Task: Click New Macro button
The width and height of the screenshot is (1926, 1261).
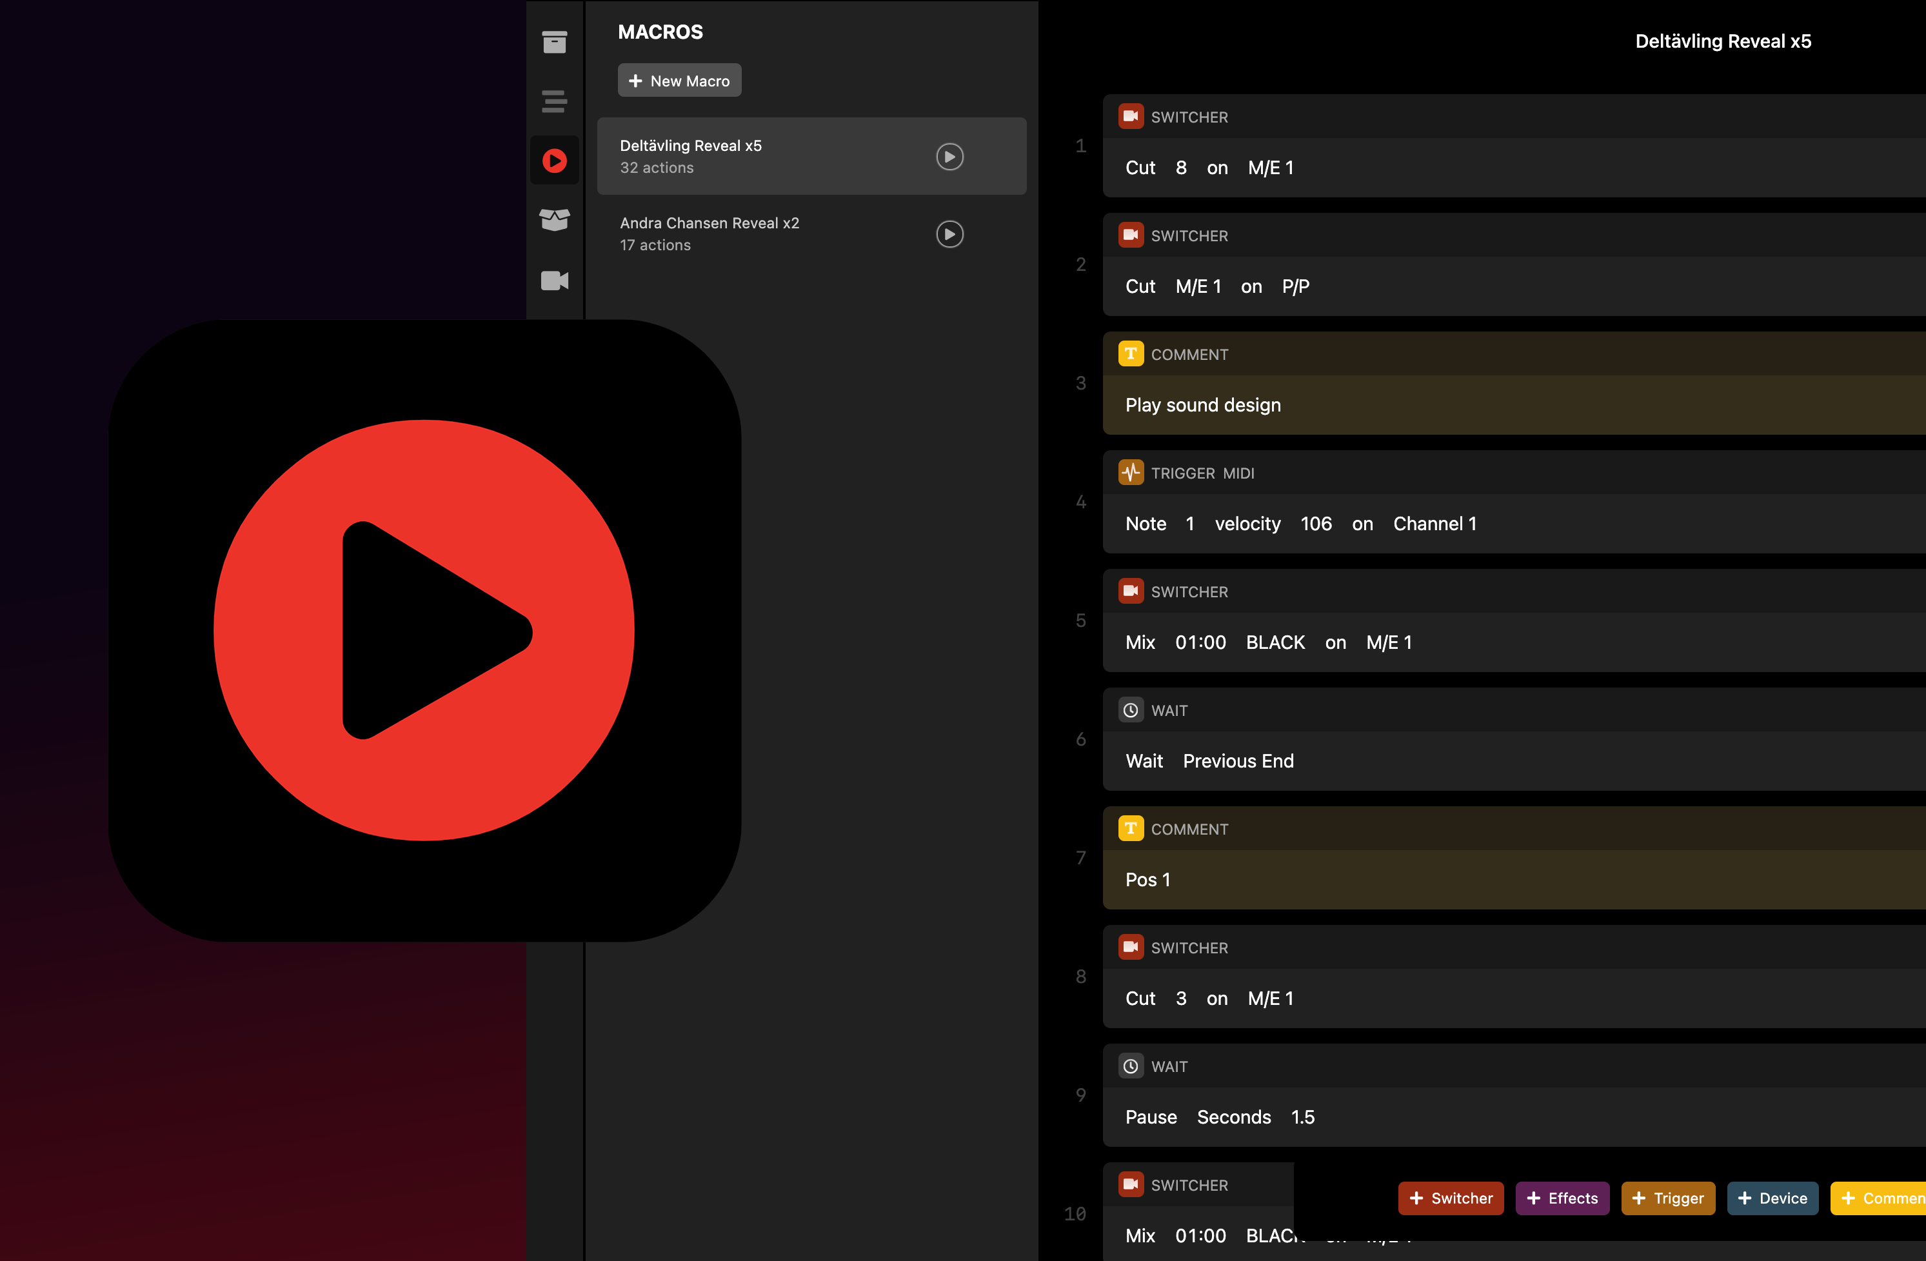Action: click(x=679, y=80)
